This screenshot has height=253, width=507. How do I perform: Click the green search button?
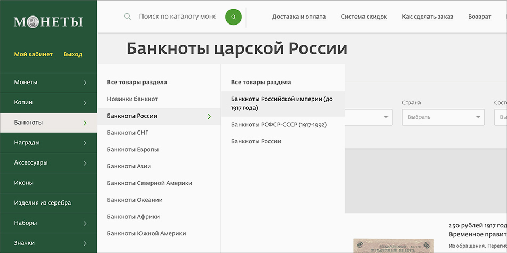tap(233, 17)
